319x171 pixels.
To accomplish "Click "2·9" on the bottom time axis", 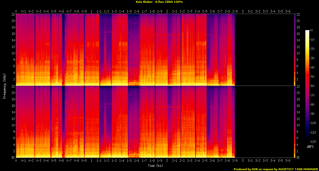I will pyautogui.click(x=235, y=161).
